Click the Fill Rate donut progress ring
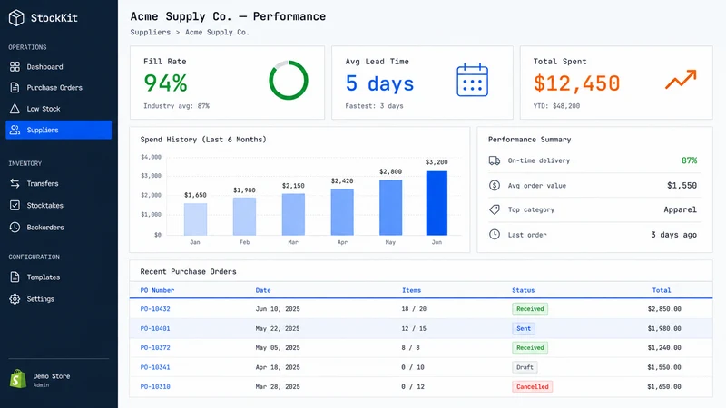The image size is (726, 408). pyautogui.click(x=289, y=80)
